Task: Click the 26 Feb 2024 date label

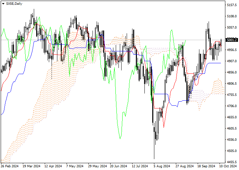Action: (x=10, y=166)
